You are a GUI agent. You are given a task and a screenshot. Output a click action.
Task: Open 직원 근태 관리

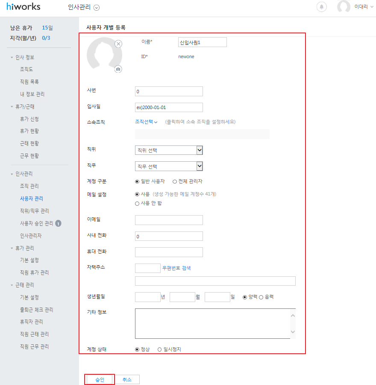tap(34, 334)
